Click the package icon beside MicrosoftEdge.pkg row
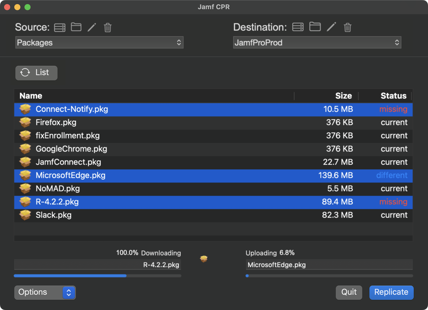Screen dimensions: 428x310 pos(25,176)
